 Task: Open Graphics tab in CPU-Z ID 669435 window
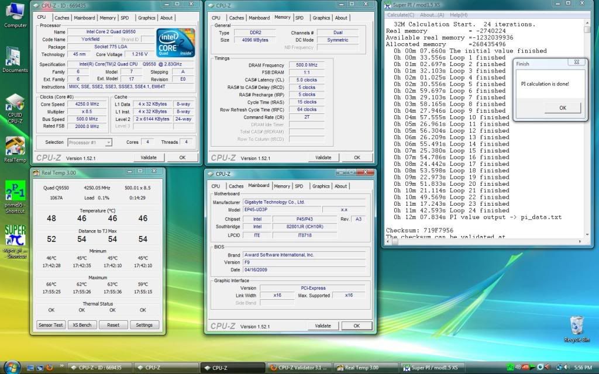point(147,18)
